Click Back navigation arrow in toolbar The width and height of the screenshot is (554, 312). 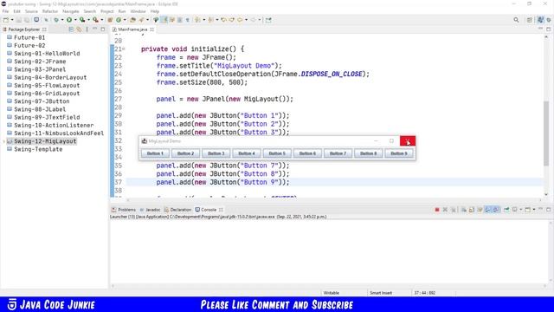coord(240,20)
